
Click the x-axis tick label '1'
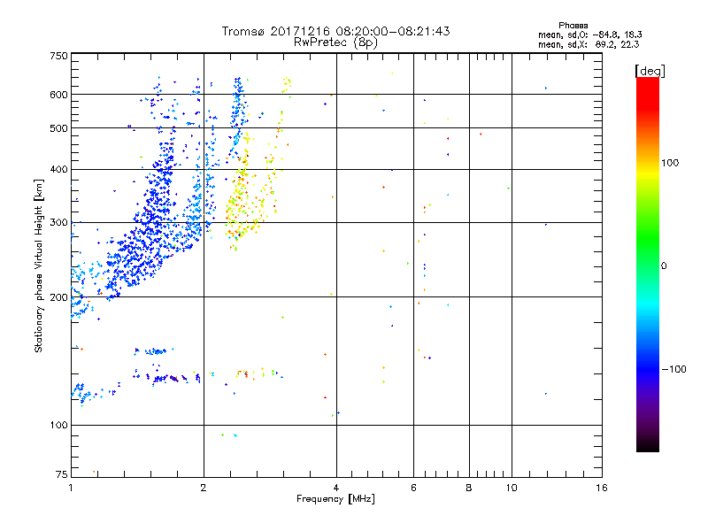71,488
